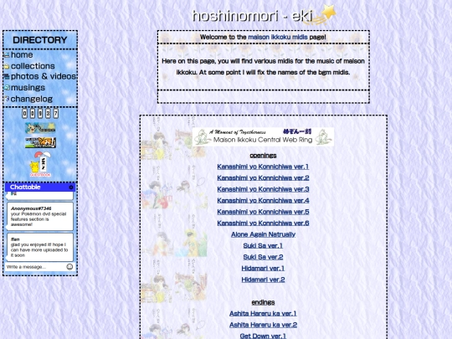452x339 pixels.
Task: Select Ren's reply chat message
Action: [x=40, y=247]
